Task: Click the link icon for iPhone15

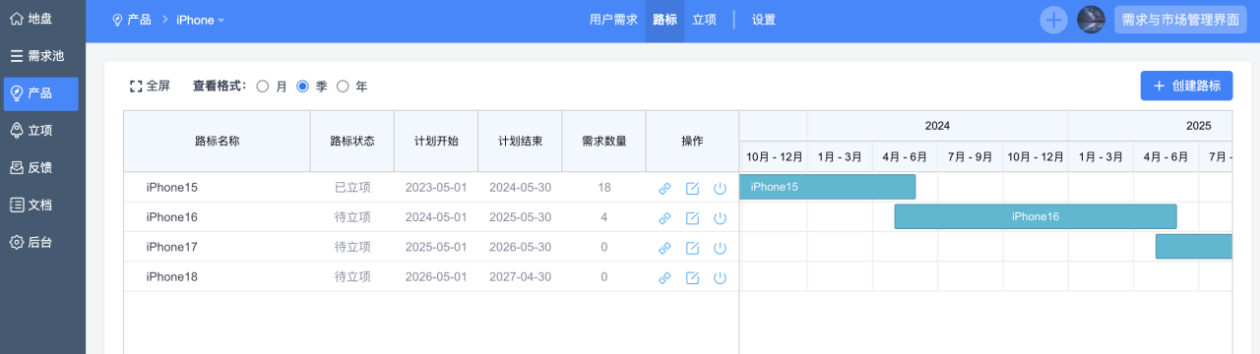Action: pos(664,188)
